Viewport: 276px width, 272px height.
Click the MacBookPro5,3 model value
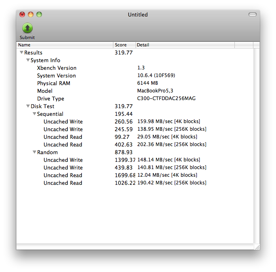click(155, 91)
